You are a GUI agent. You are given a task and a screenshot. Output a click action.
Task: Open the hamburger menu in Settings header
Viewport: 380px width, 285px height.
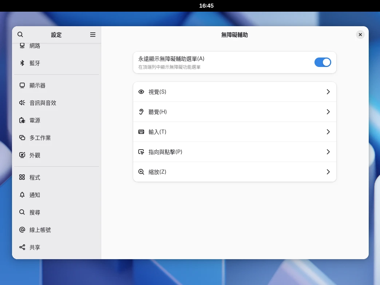click(93, 35)
